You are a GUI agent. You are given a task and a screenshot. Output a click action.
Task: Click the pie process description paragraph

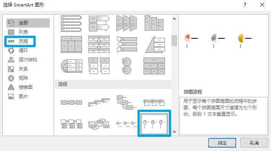(220, 108)
